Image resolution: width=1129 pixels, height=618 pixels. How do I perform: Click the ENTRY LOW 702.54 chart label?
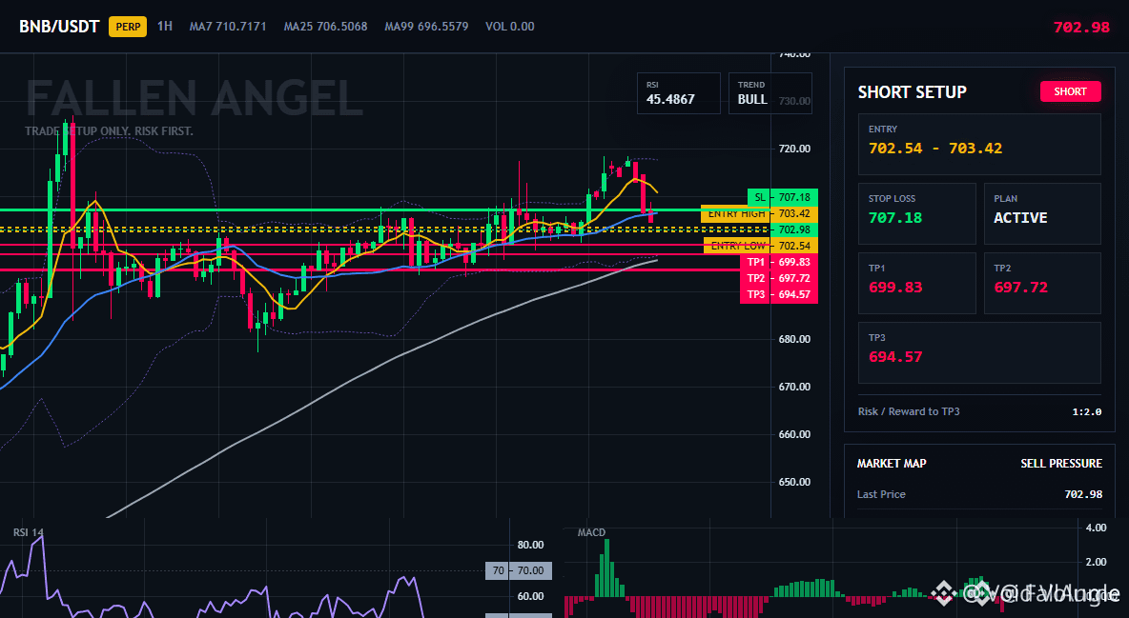point(761,246)
